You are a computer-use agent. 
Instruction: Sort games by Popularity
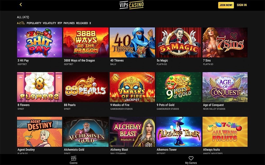[34, 23]
